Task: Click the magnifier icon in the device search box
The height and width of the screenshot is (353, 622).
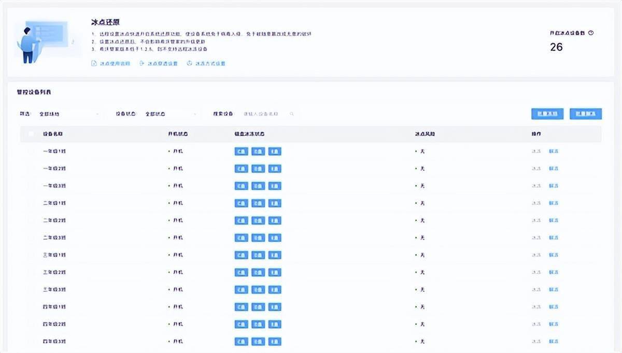Action: (x=292, y=114)
